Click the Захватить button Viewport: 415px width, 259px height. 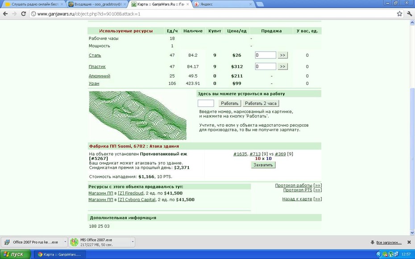[263, 165]
